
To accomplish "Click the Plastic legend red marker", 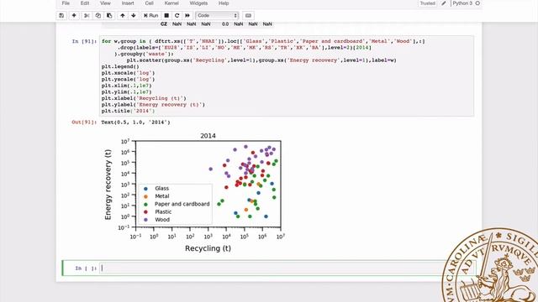I will pyautogui.click(x=145, y=212).
